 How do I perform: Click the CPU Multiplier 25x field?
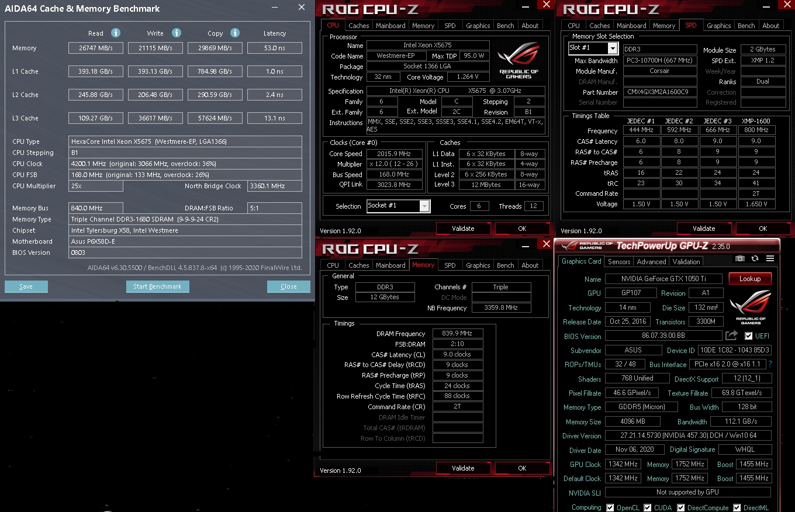[96, 186]
